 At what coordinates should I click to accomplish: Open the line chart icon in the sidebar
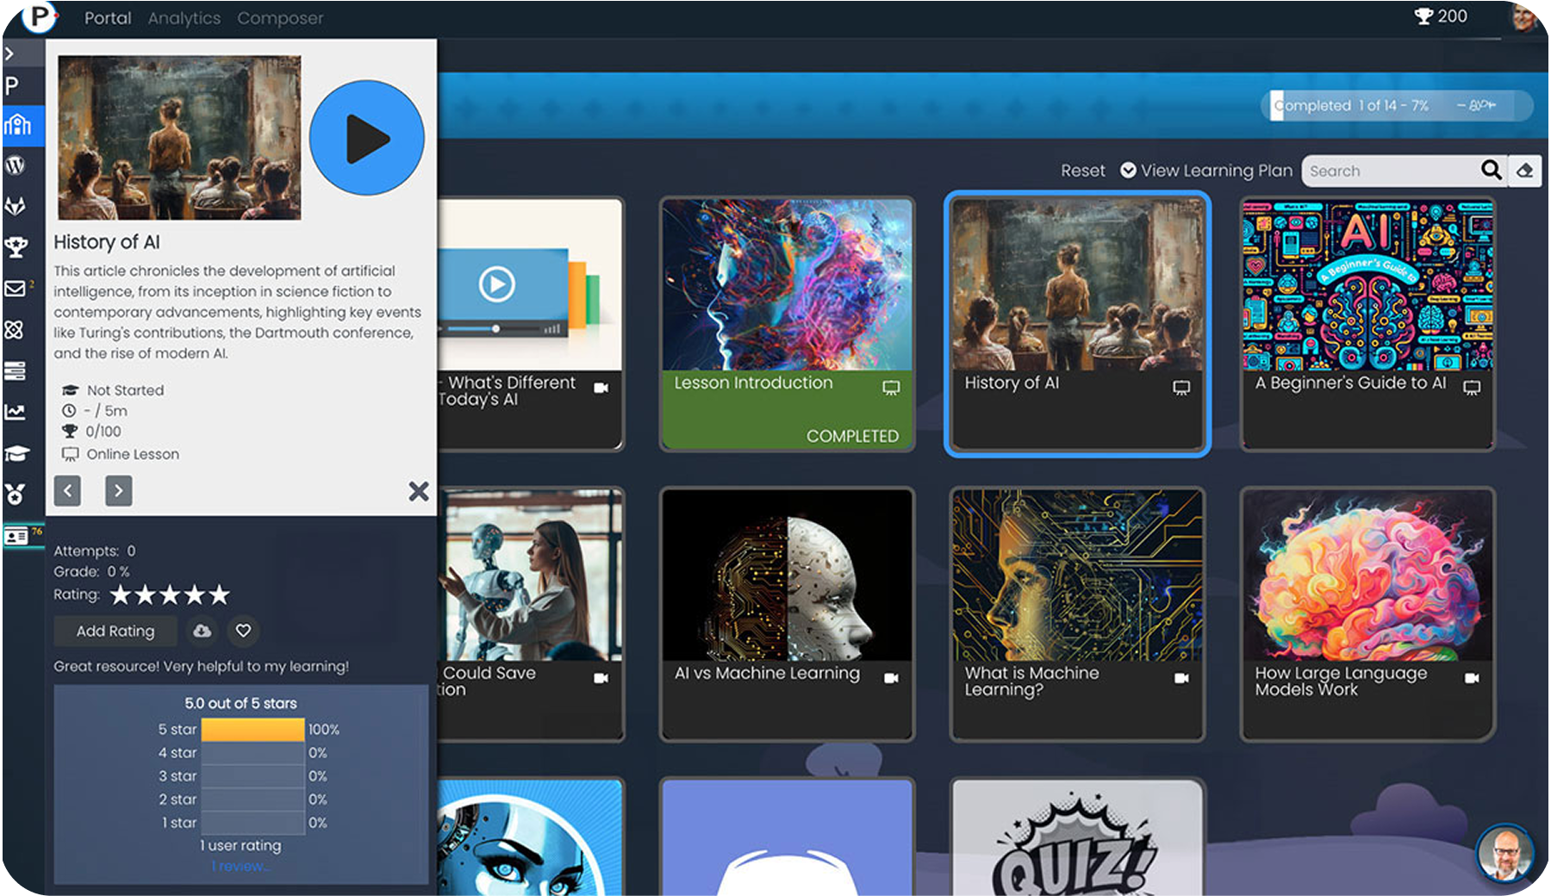(16, 412)
